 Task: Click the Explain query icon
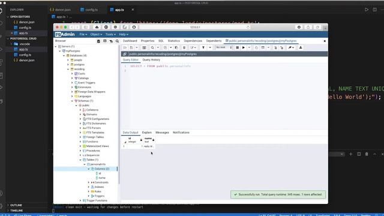point(256,47)
